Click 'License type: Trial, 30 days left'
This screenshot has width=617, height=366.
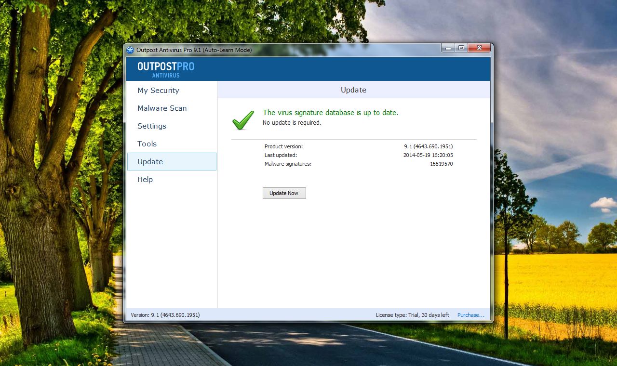(413, 315)
